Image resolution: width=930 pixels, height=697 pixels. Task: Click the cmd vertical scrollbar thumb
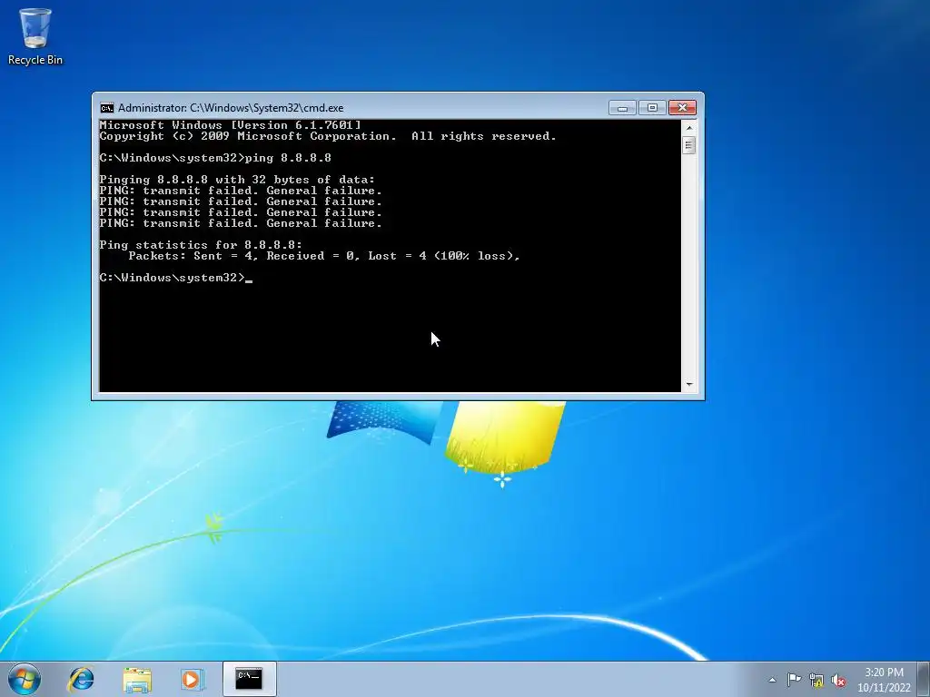click(x=688, y=144)
